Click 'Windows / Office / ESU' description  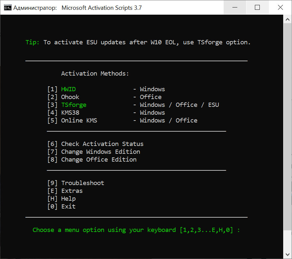coord(179,105)
